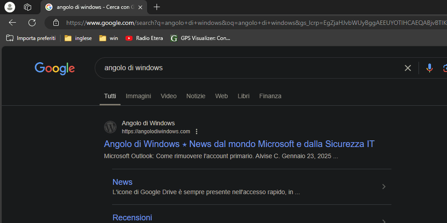Click the new tab plus button
Viewport: 447px width, 223px height.
157,7
